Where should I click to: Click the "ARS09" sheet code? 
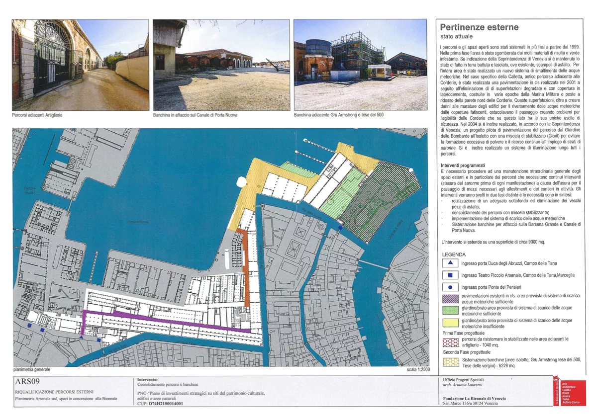click(x=27, y=382)
